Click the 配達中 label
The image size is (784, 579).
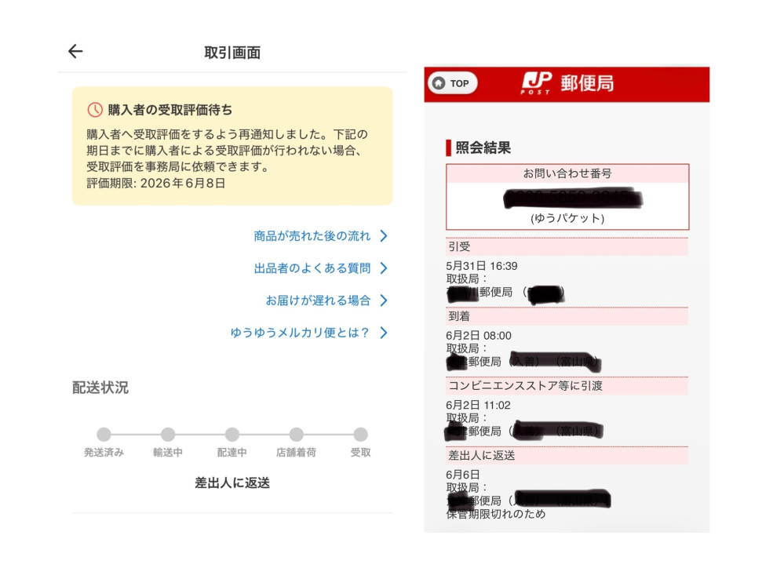[x=232, y=453]
